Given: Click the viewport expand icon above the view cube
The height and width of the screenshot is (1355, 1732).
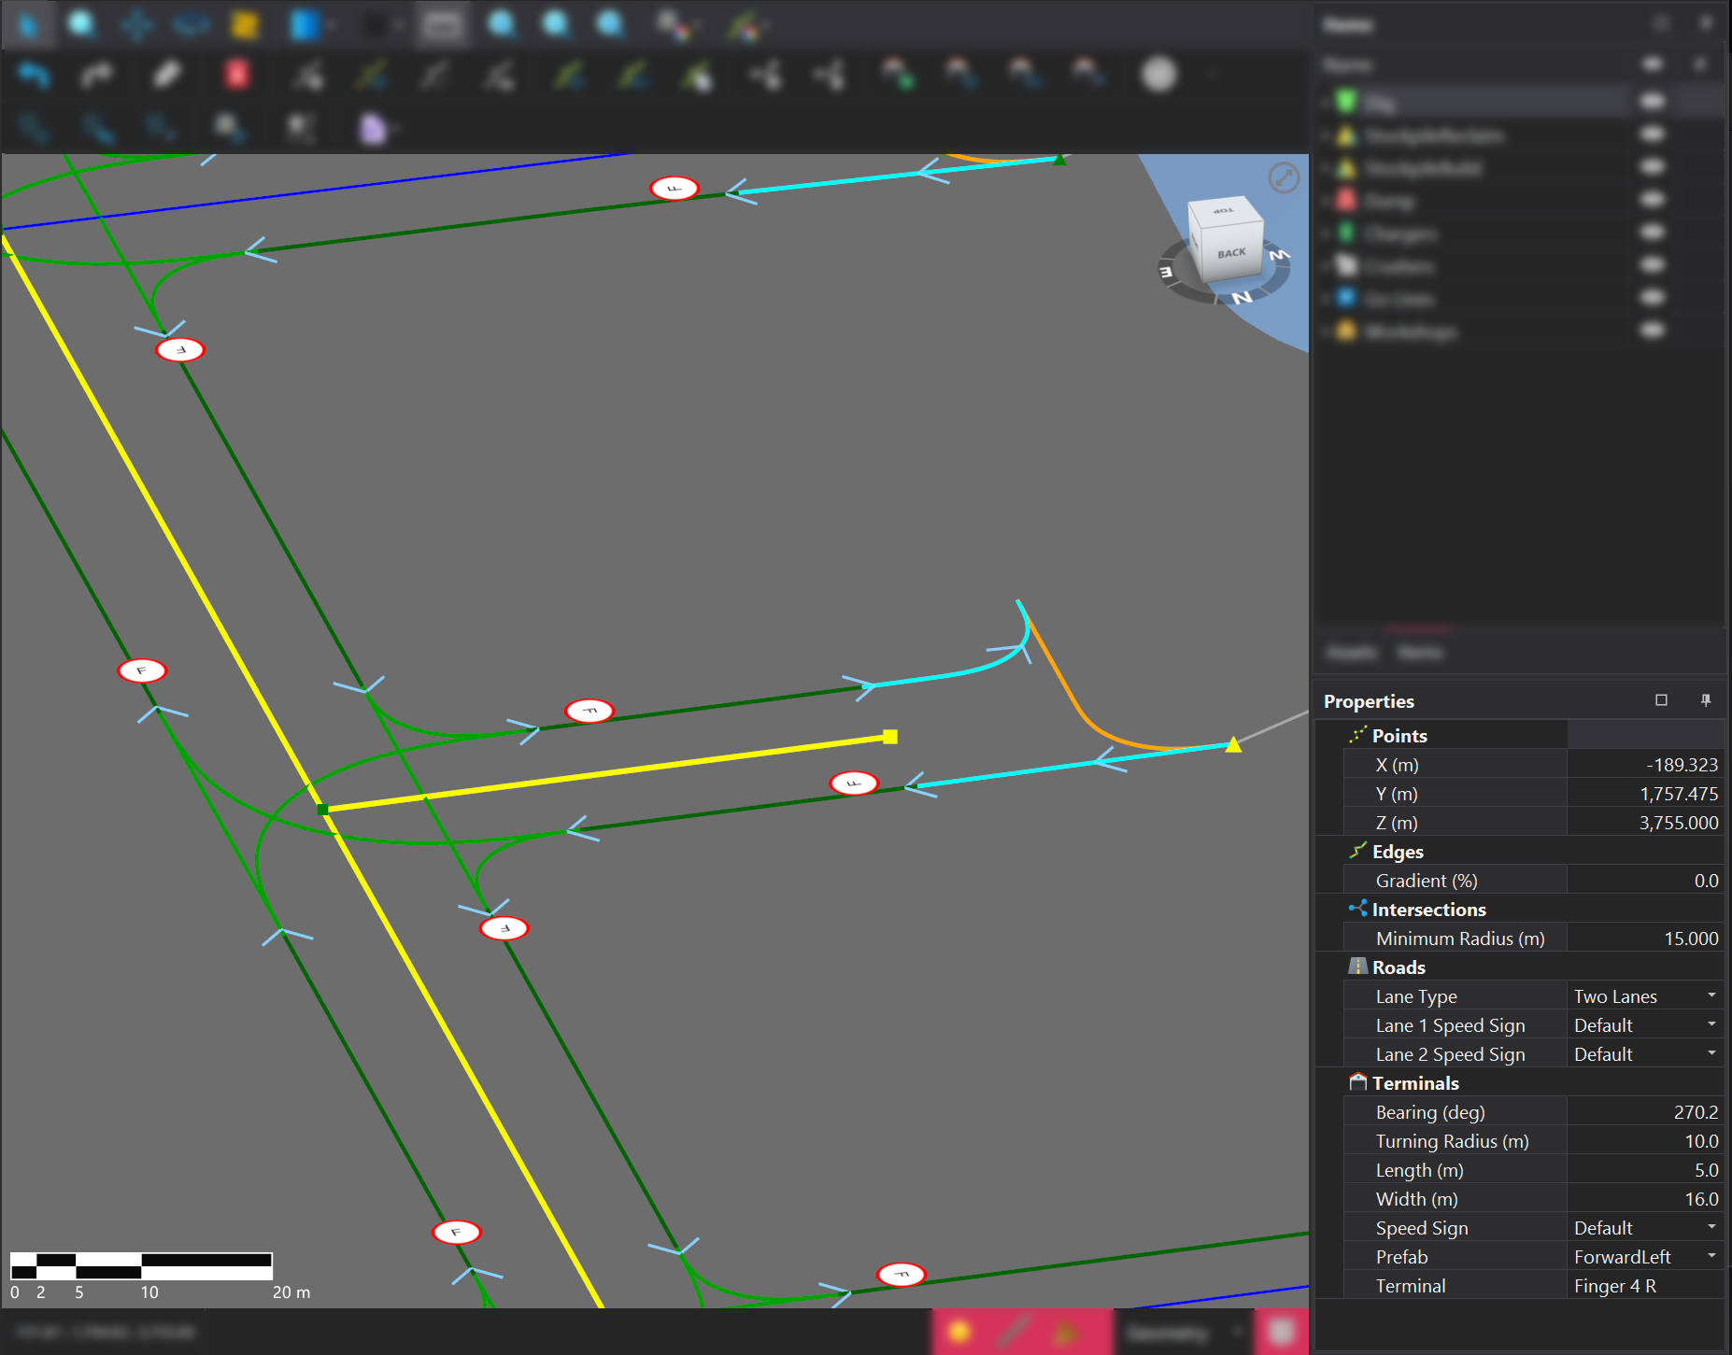Looking at the screenshot, I should click(x=1284, y=177).
